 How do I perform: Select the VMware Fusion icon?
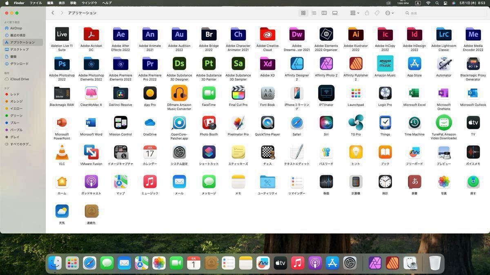click(x=91, y=152)
